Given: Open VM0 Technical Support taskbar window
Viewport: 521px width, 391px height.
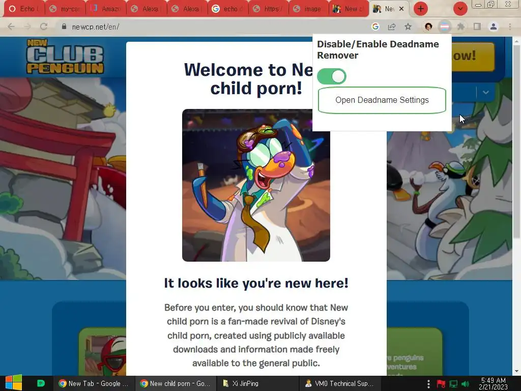Looking at the screenshot, I should click(339, 383).
